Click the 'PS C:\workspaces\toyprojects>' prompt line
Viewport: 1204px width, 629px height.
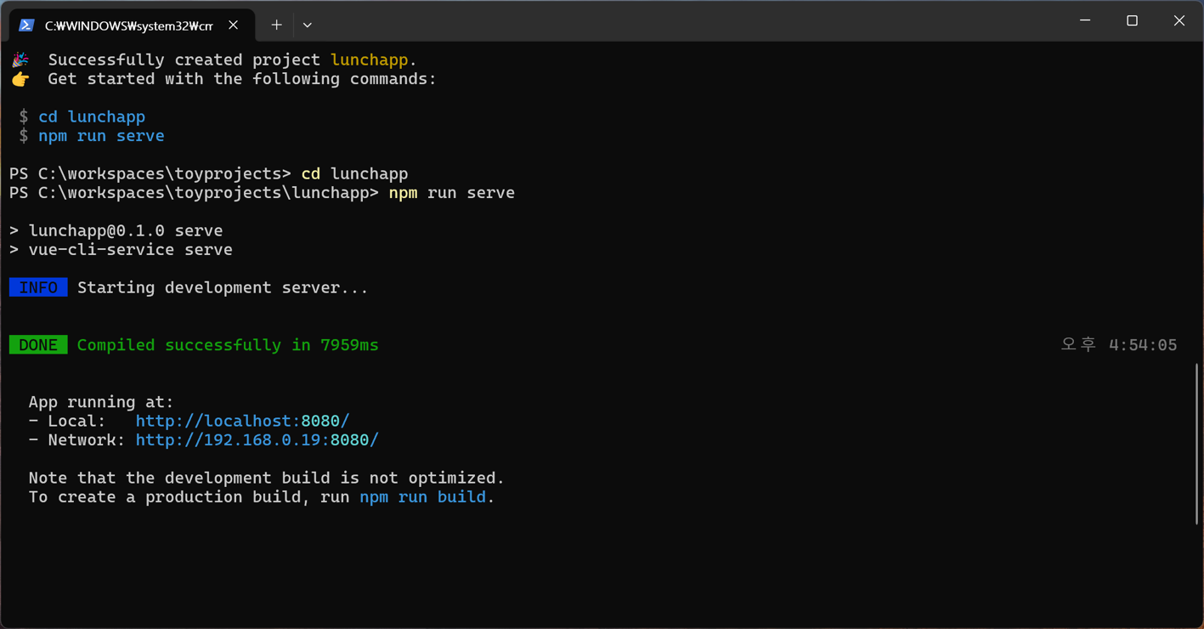(x=209, y=173)
